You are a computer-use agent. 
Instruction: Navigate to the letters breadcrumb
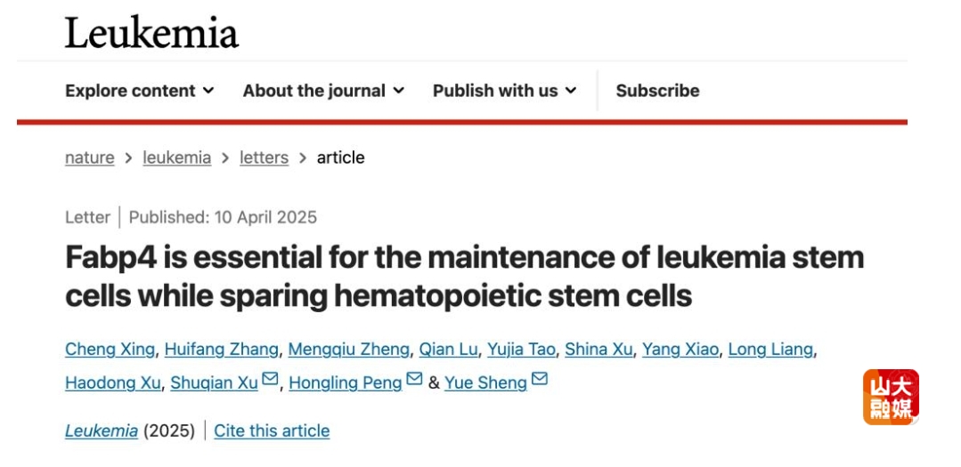[x=265, y=158]
